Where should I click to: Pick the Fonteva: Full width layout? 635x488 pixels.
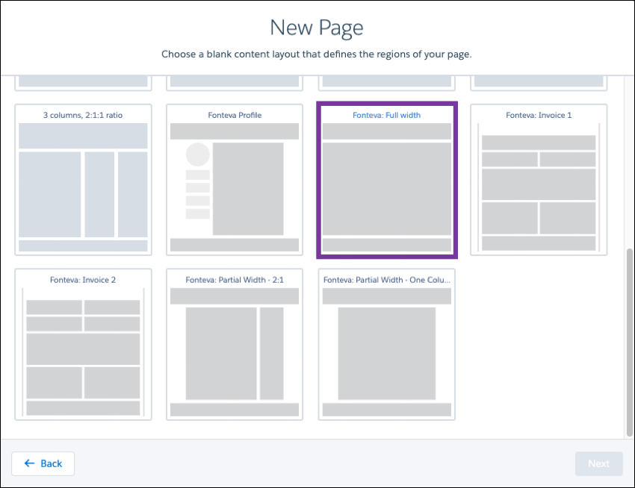point(387,180)
